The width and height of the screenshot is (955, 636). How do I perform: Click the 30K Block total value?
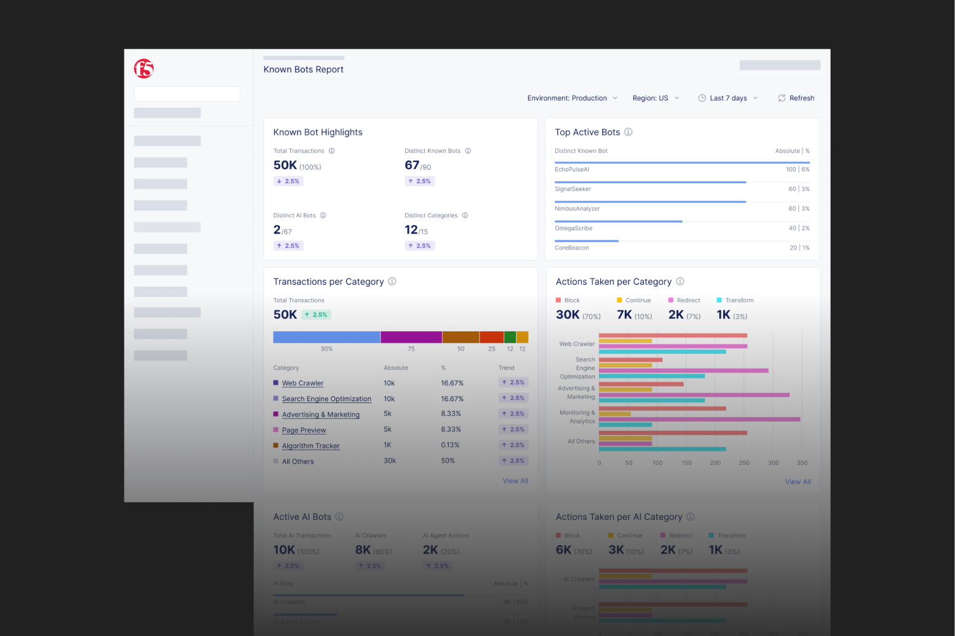click(568, 315)
